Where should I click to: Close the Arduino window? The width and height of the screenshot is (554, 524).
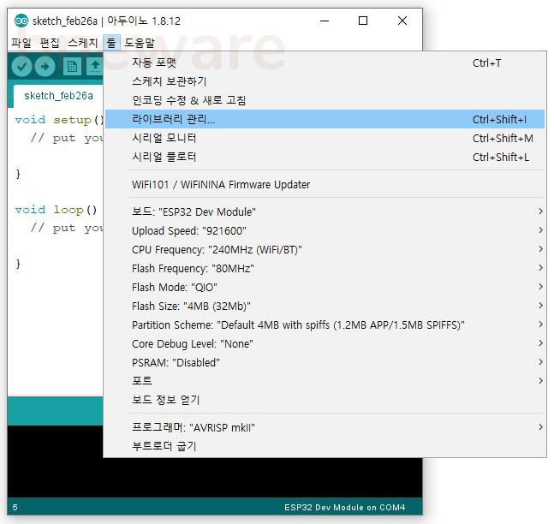(402, 21)
